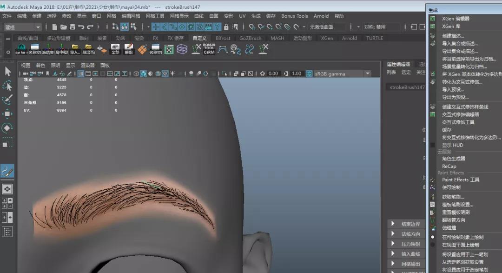Enable the 显示 HUD checkbox
The width and height of the screenshot is (502, 273).
433,145
